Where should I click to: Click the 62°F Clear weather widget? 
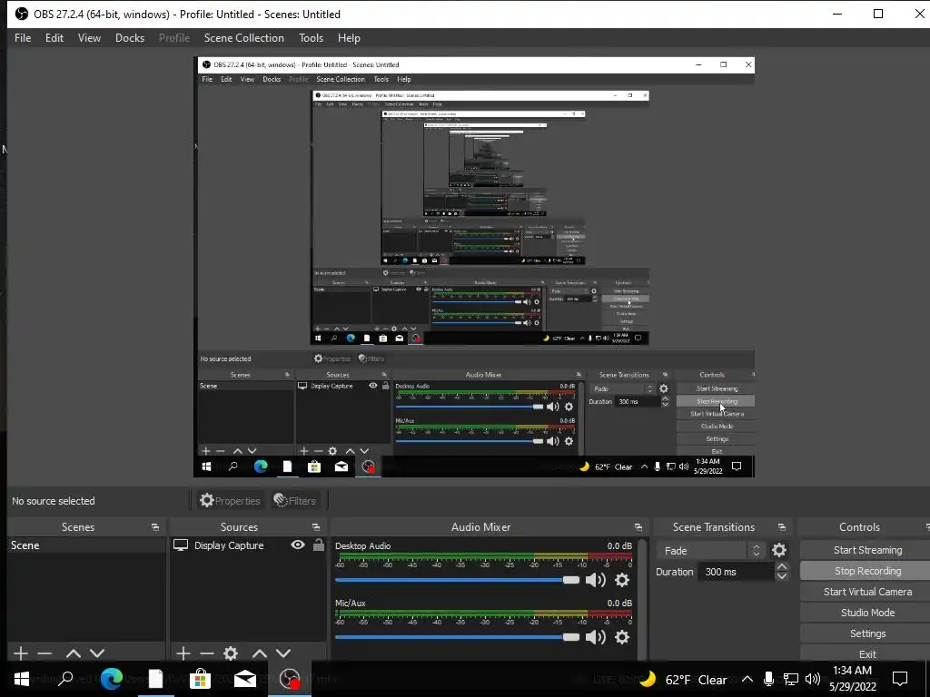tap(683, 679)
